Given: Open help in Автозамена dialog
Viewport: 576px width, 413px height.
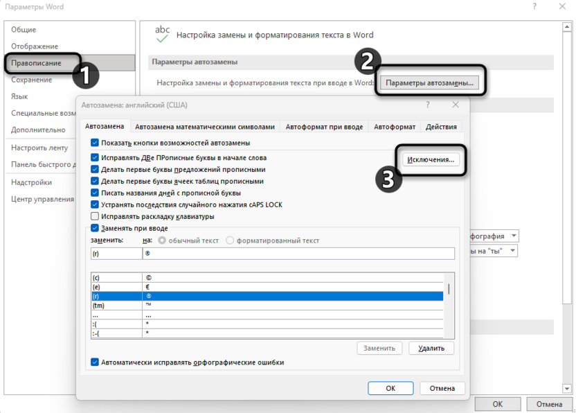Looking at the screenshot, I should 428,105.
